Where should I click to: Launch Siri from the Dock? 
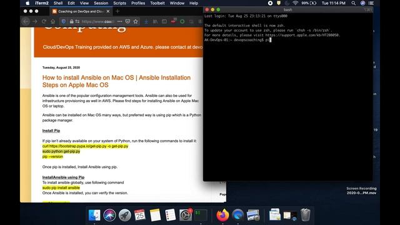coord(109,215)
